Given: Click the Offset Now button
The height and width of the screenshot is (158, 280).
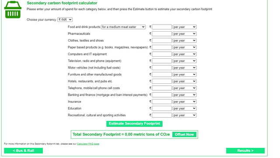Looking at the screenshot, I should 184,135.
